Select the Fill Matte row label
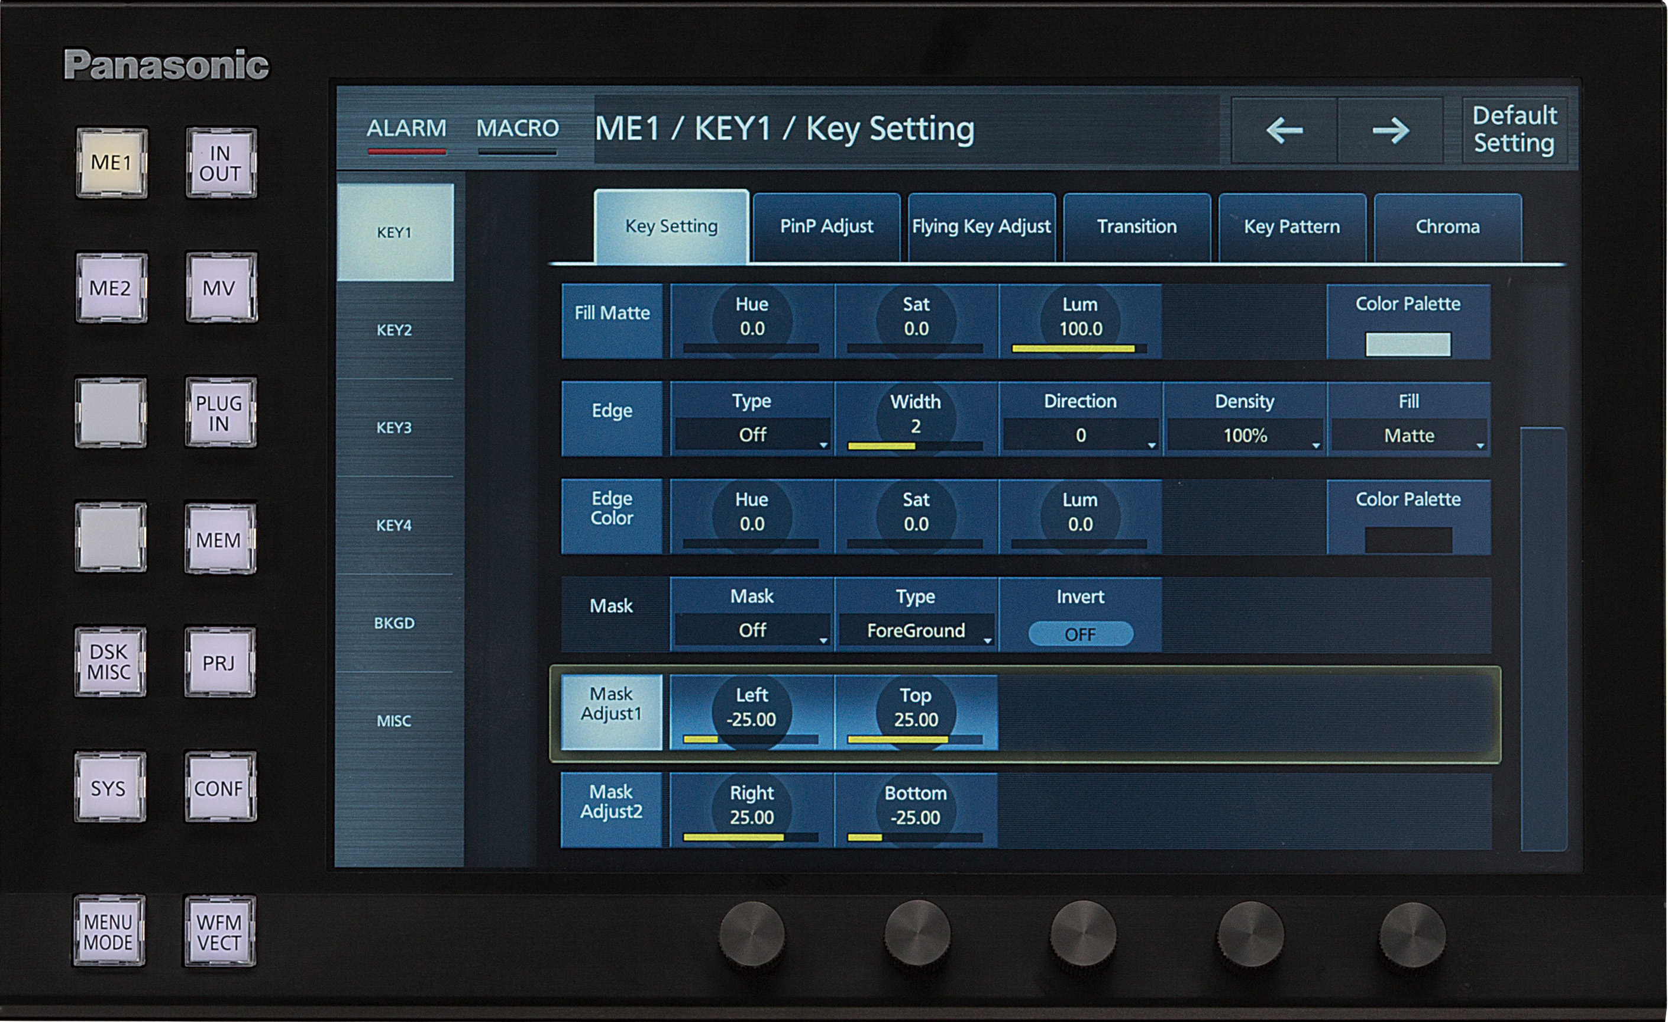This screenshot has width=1668, height=1022. pyautogui.click(x=612, y=321)
